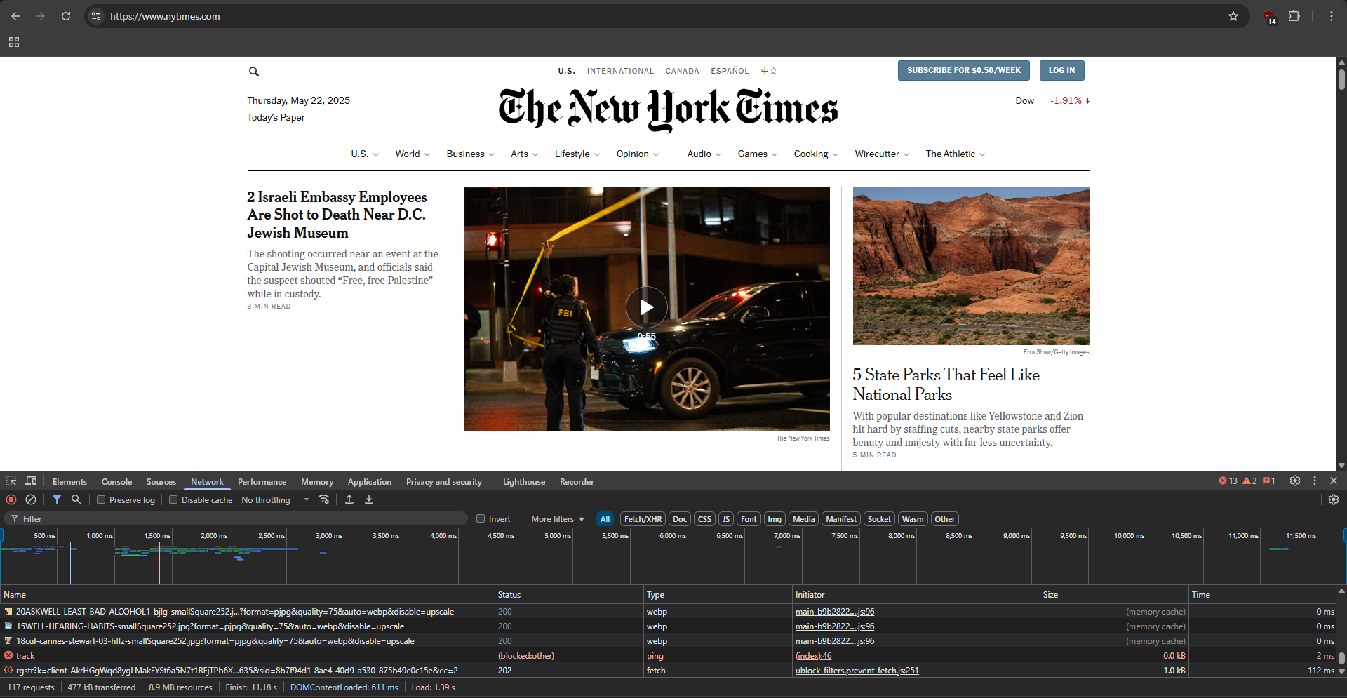Enable the Preserve log checkbox
This screenshot has height=698, width=1347.
[102, 500]
